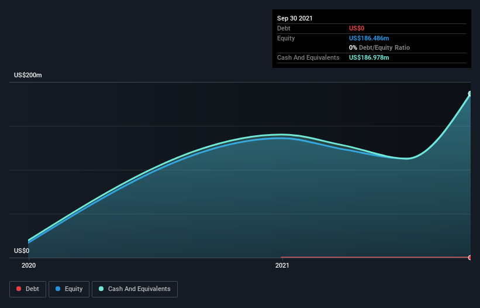The width and height of the screenshot is (480, 308).
Task: Click the teal Cash And Equivalents legend dot
Action: coord(101,289)
